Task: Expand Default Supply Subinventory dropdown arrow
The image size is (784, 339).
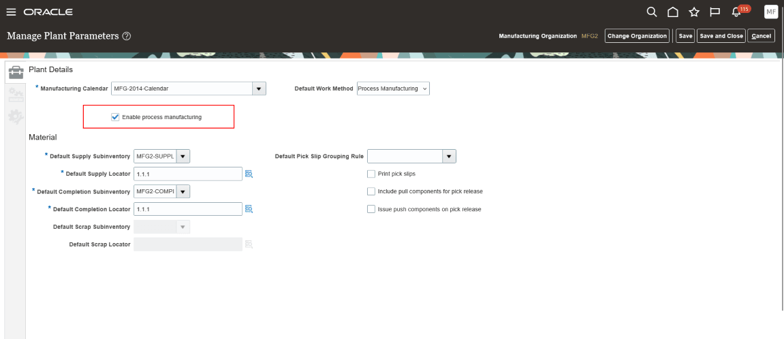Action: [183, 157]
